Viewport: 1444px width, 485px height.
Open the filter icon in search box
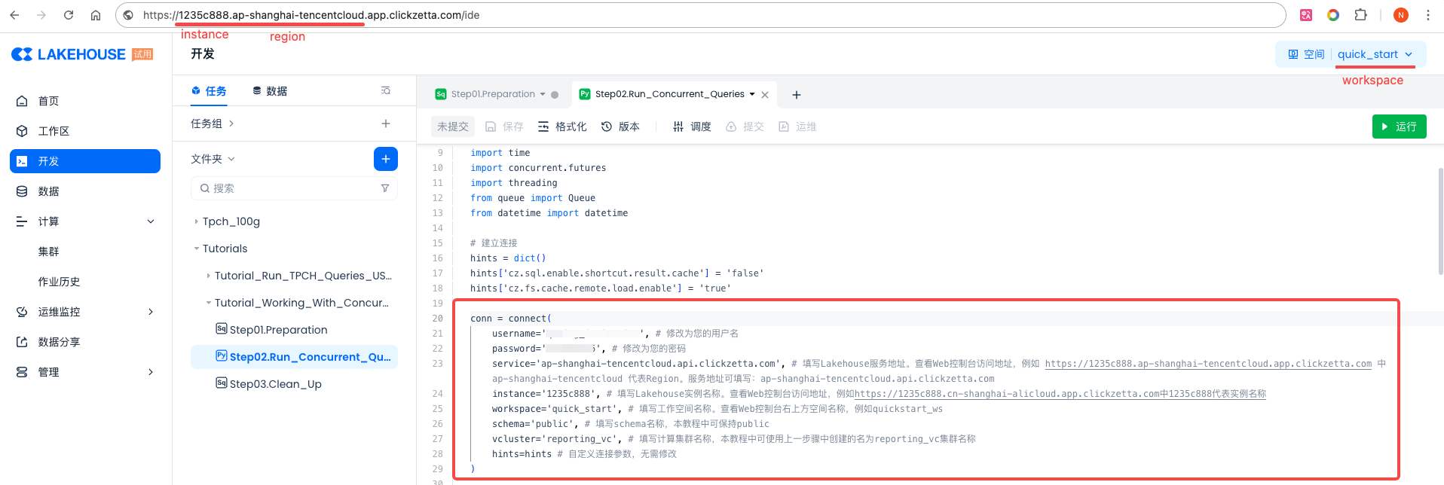(385, 188)
